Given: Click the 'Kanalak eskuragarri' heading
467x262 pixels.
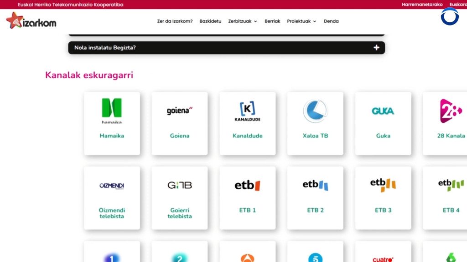Looking at the screenshot, I should coord(89,75).
